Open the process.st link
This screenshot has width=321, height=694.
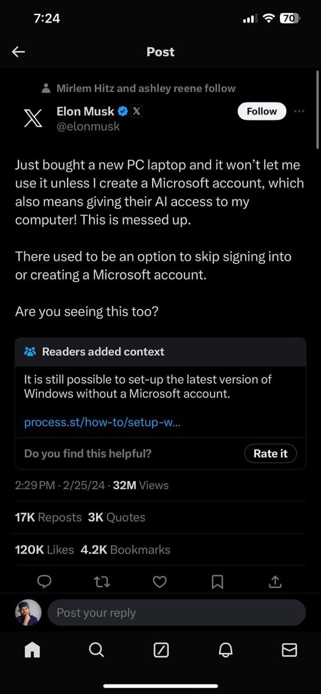pyautogui.click(x=102, y=423)
